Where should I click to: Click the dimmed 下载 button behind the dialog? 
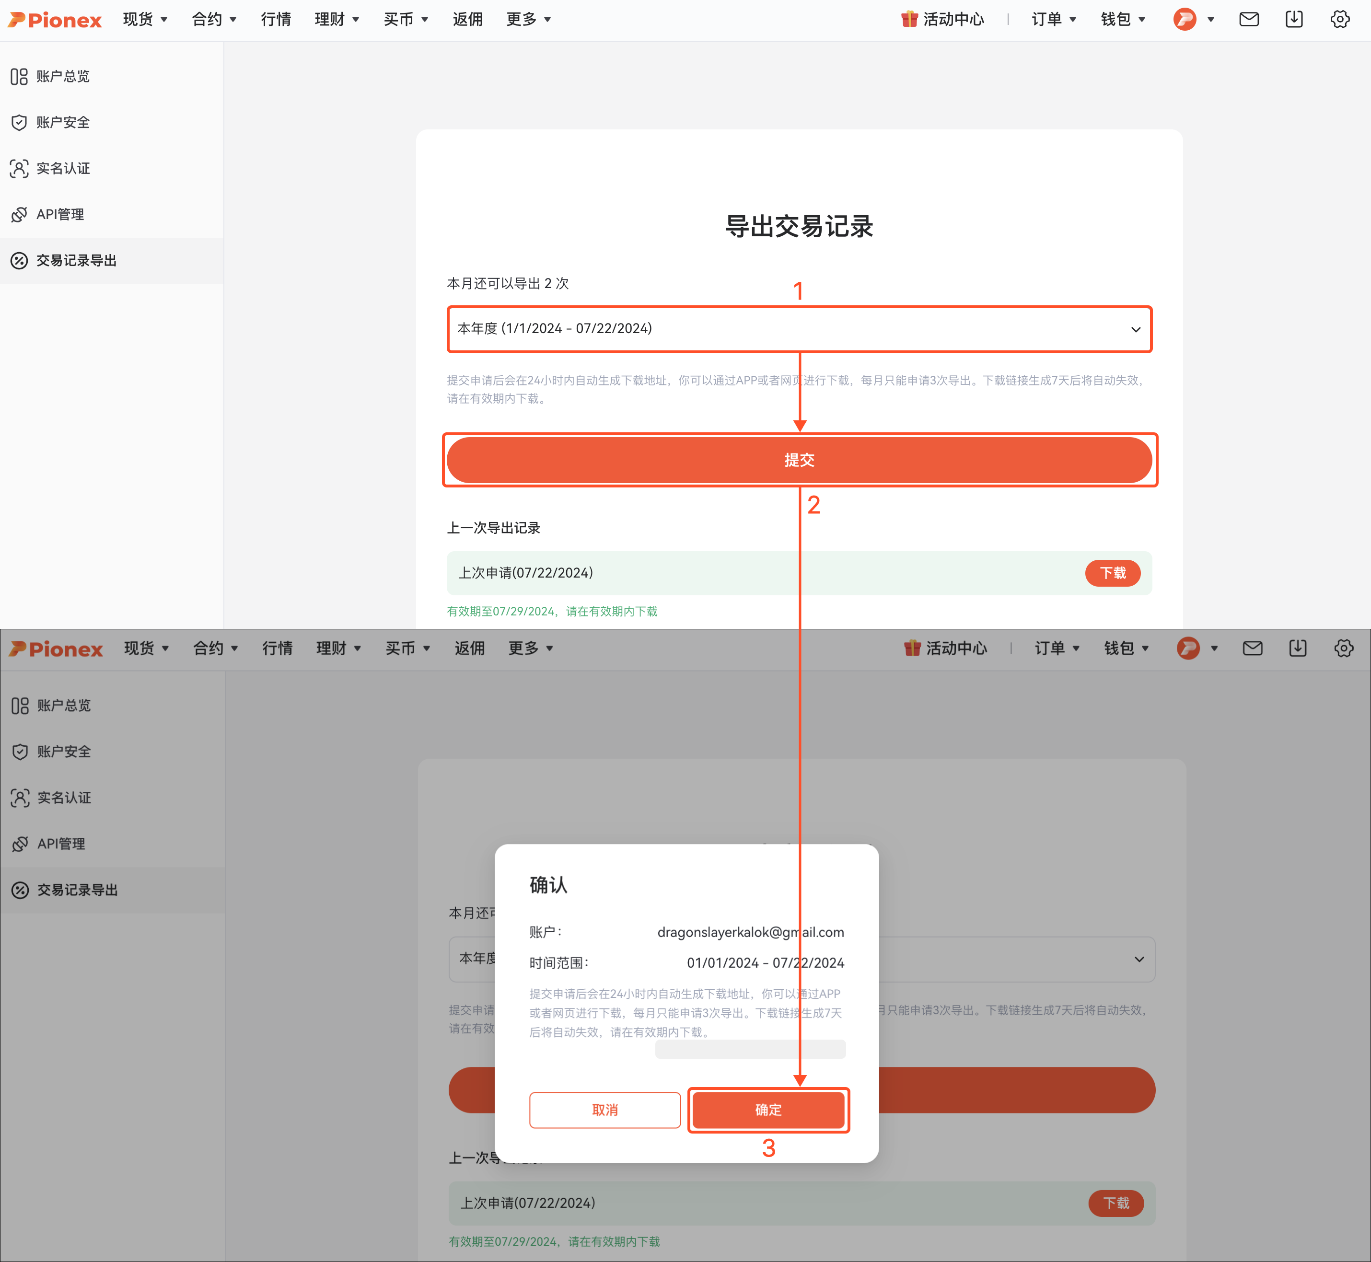pos(1116,1203)
